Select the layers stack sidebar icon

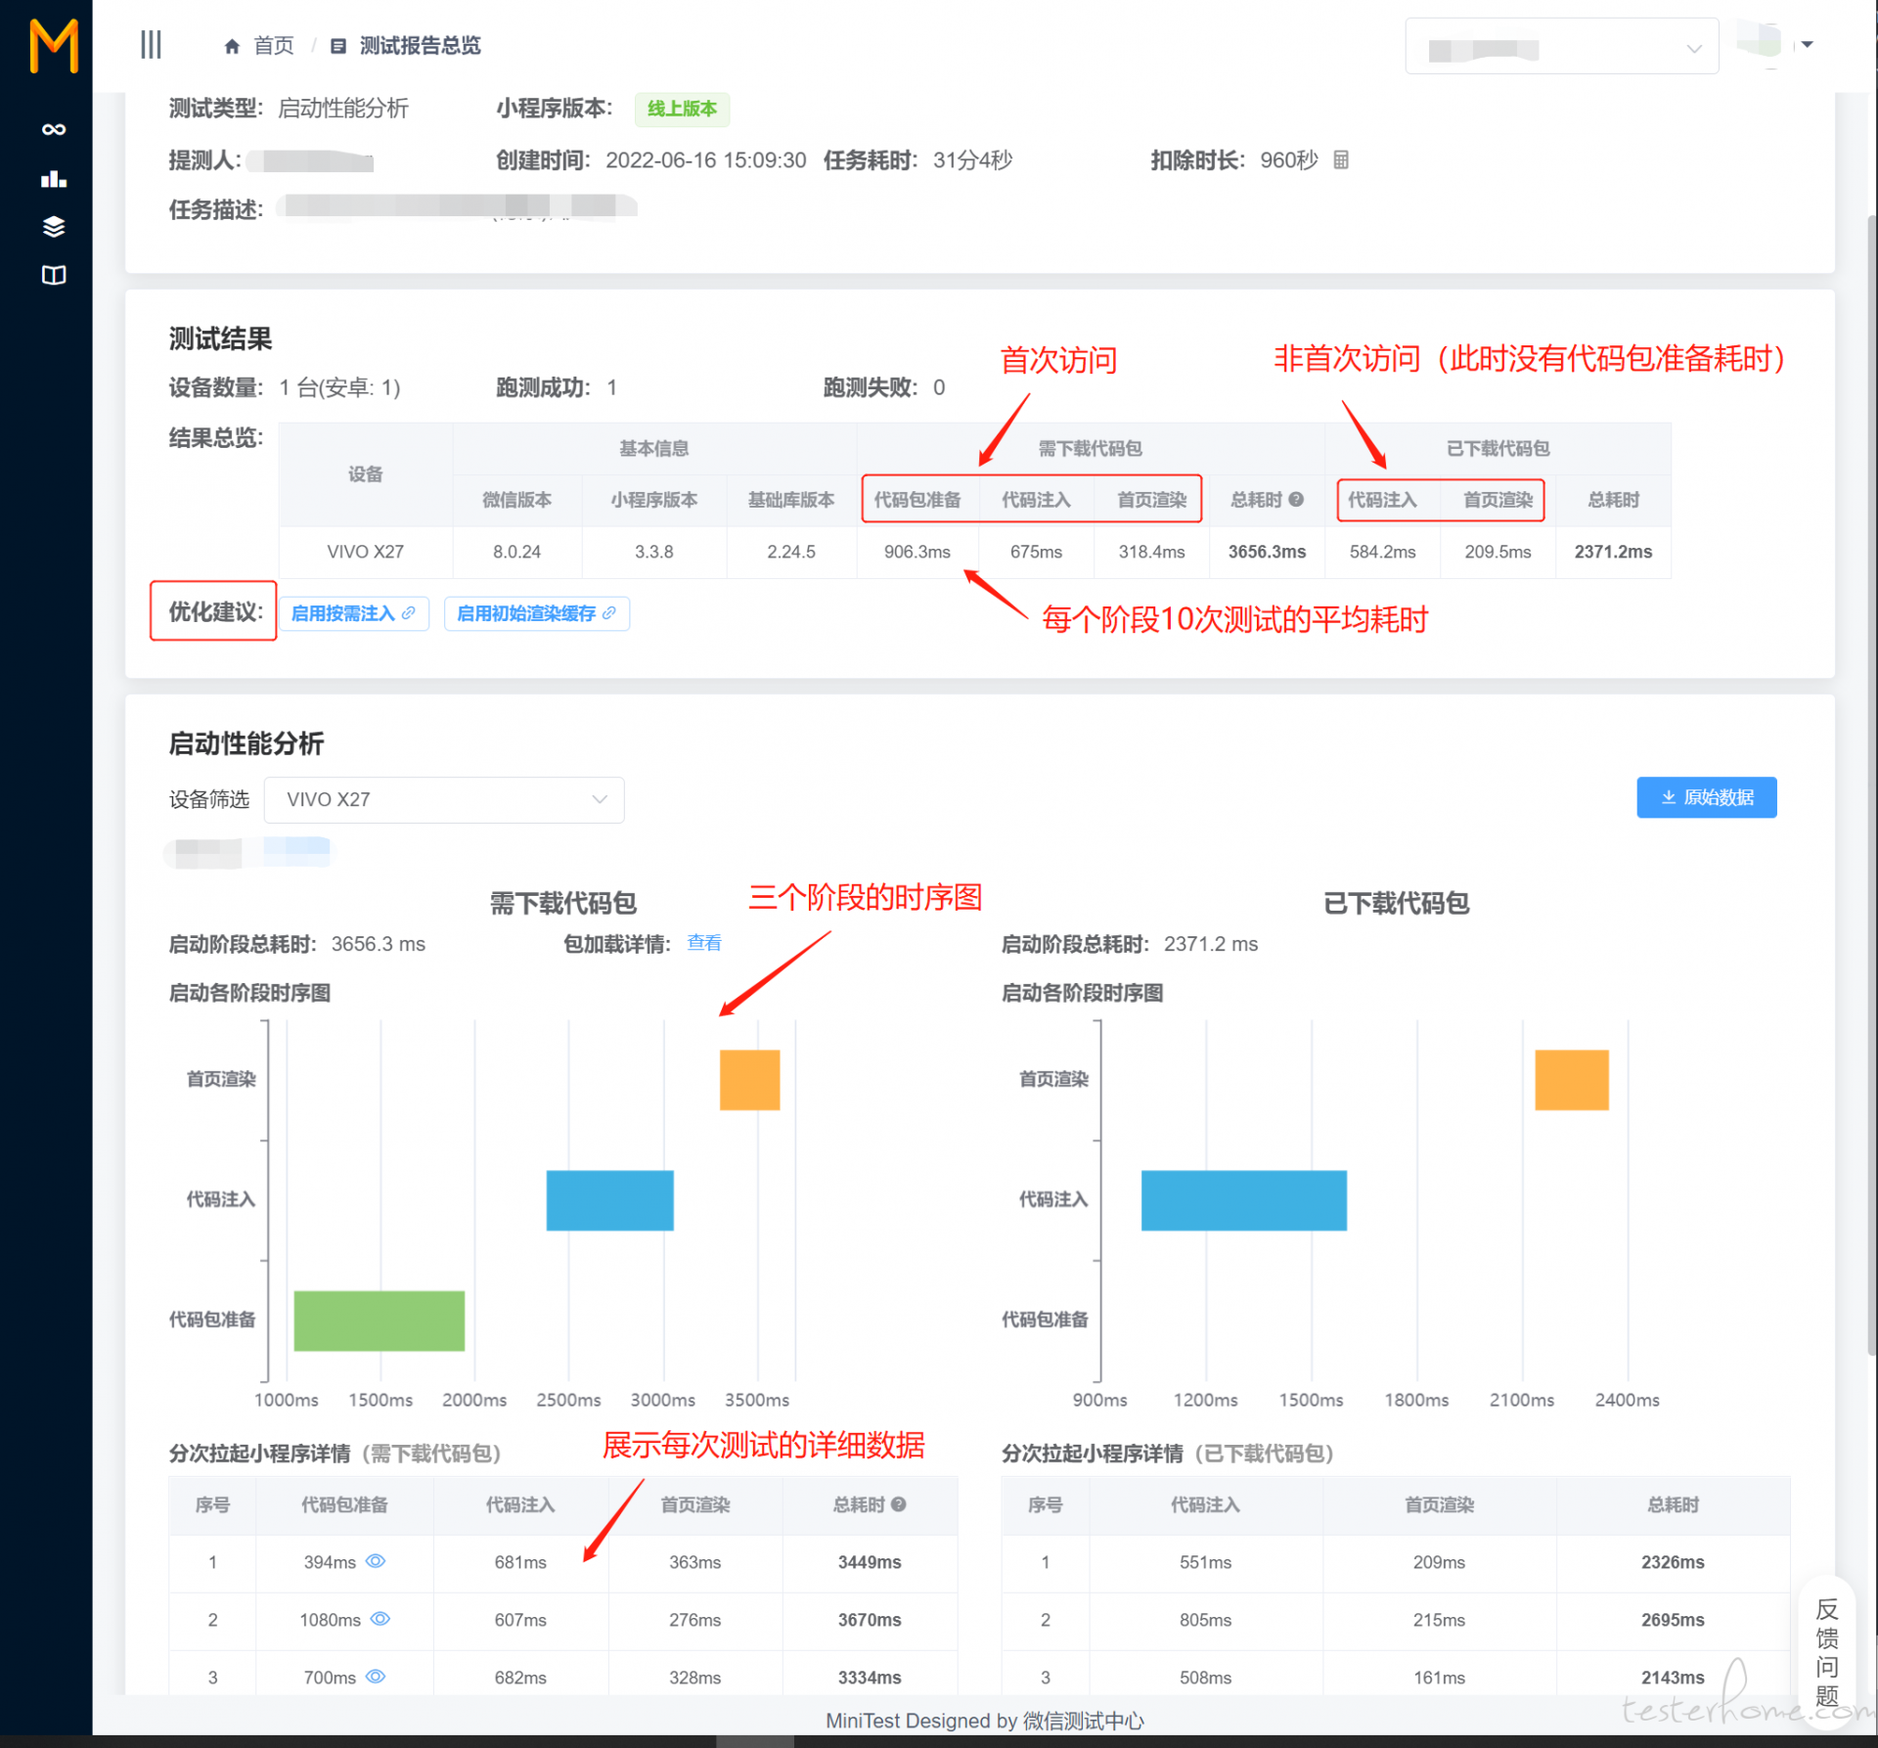[54, 227]
